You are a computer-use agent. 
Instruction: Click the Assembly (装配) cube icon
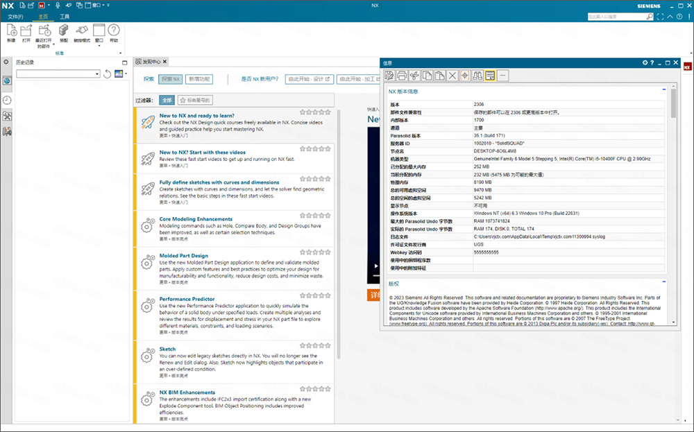(64, 30)
